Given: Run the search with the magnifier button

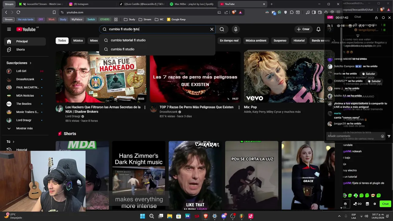Looking at the screenshot, I should [222, 29].
